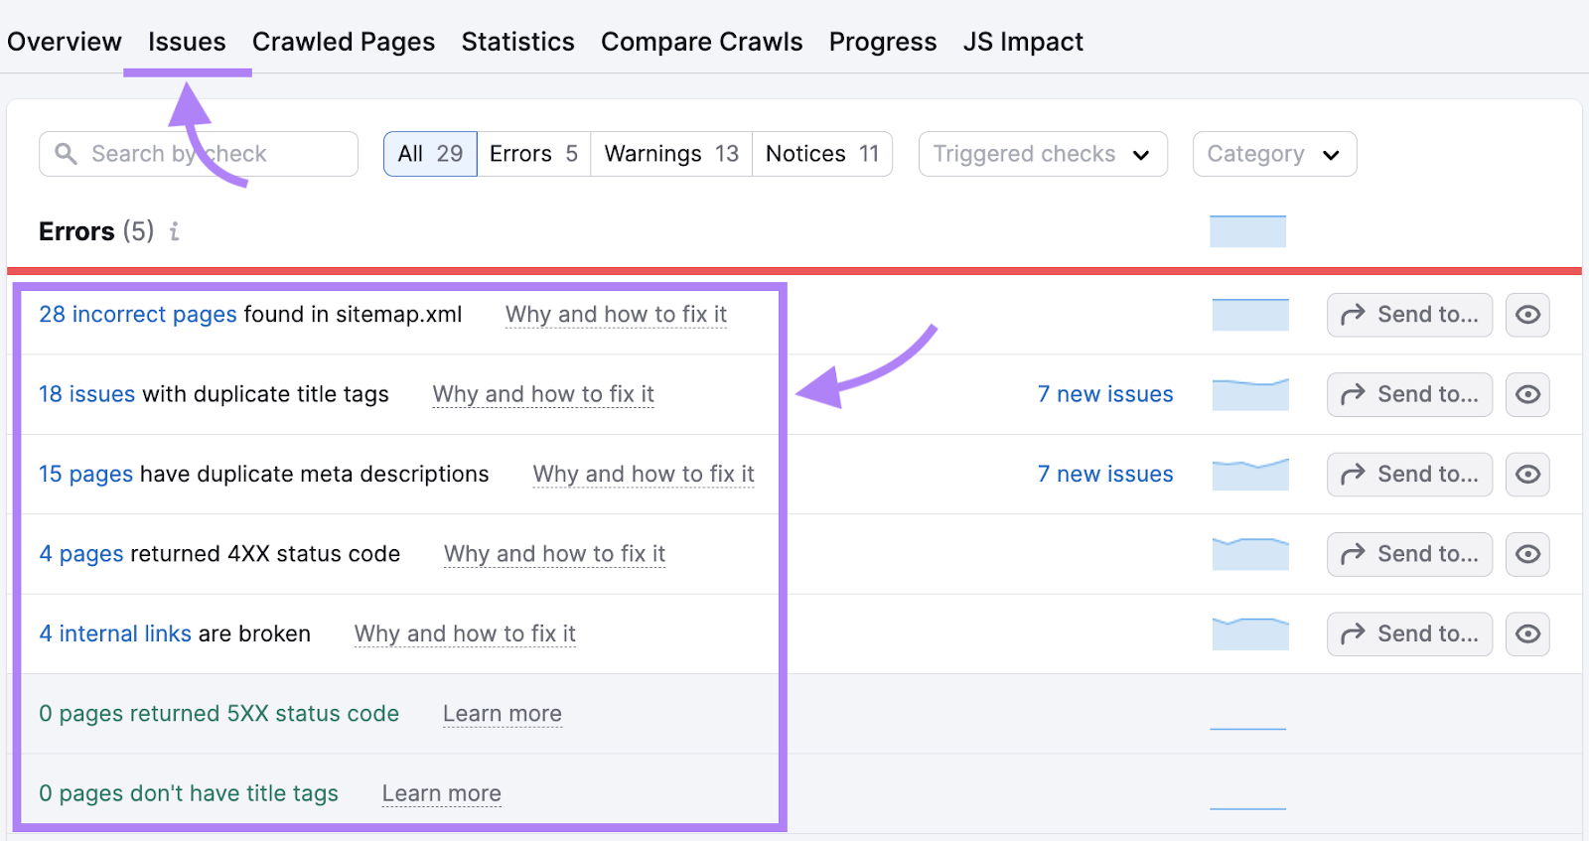
Task: Click the magnifier icon in the search box
Action: click(66, 153)
